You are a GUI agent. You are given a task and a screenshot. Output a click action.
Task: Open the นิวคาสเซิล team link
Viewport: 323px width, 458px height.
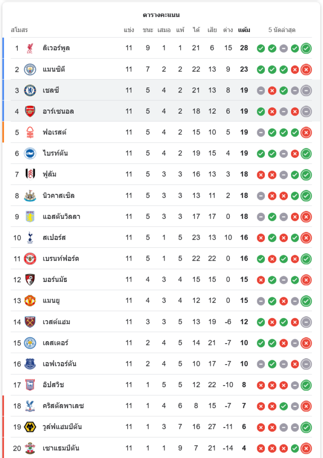pyautogui.click(x=59, y=196)
